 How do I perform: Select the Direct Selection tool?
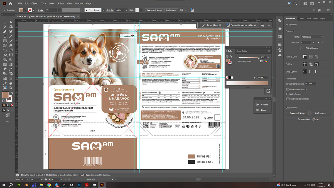click(x=10, y=22)
